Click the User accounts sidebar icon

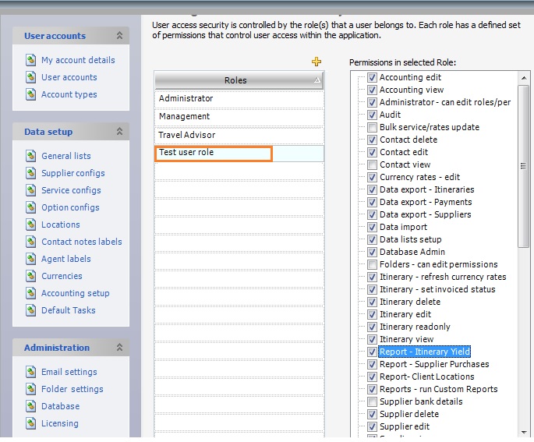tap(31, 77)
